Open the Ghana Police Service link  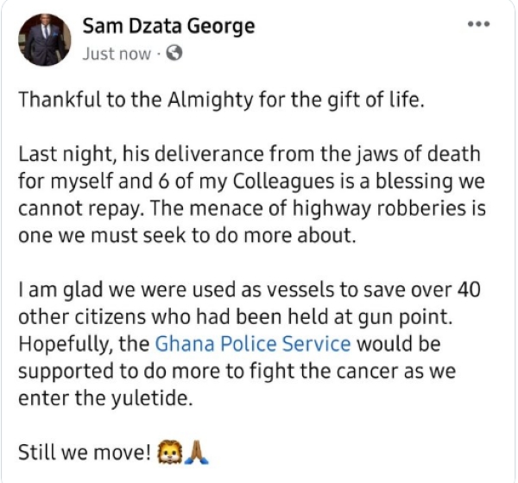253,344
